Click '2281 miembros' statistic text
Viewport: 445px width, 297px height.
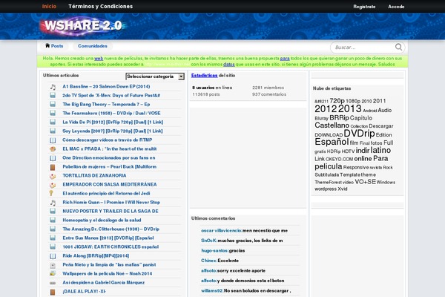point(268,88)
